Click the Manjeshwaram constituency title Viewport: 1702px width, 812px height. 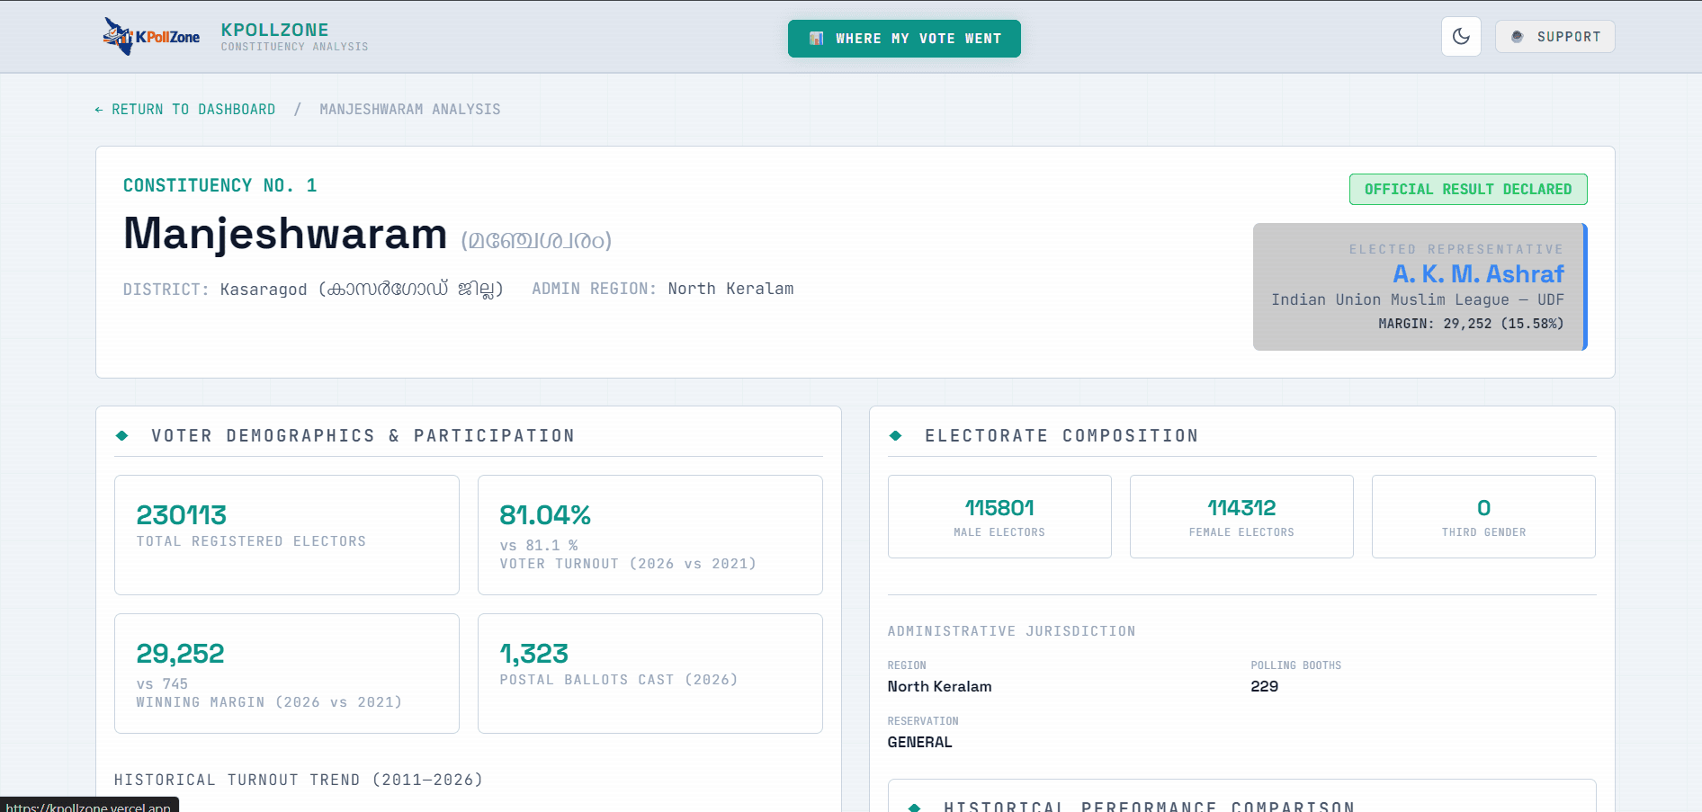(285, 234)
